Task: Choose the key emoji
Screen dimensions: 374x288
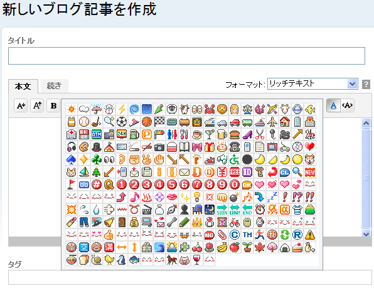Action: click(260, 172)
